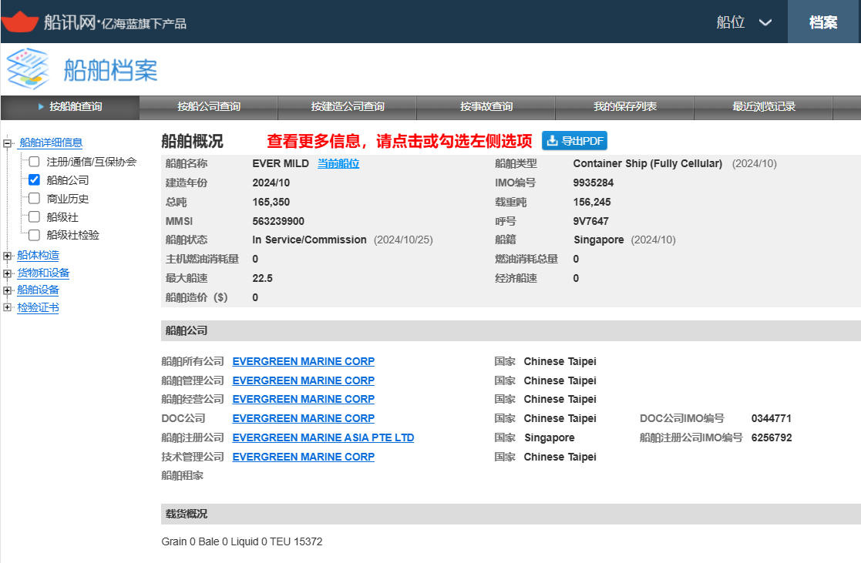The image size is (861, 563).
Task: Open EVERGREEN MARINE ASIA PTE LTD link
Action: [x=323, y=437]
